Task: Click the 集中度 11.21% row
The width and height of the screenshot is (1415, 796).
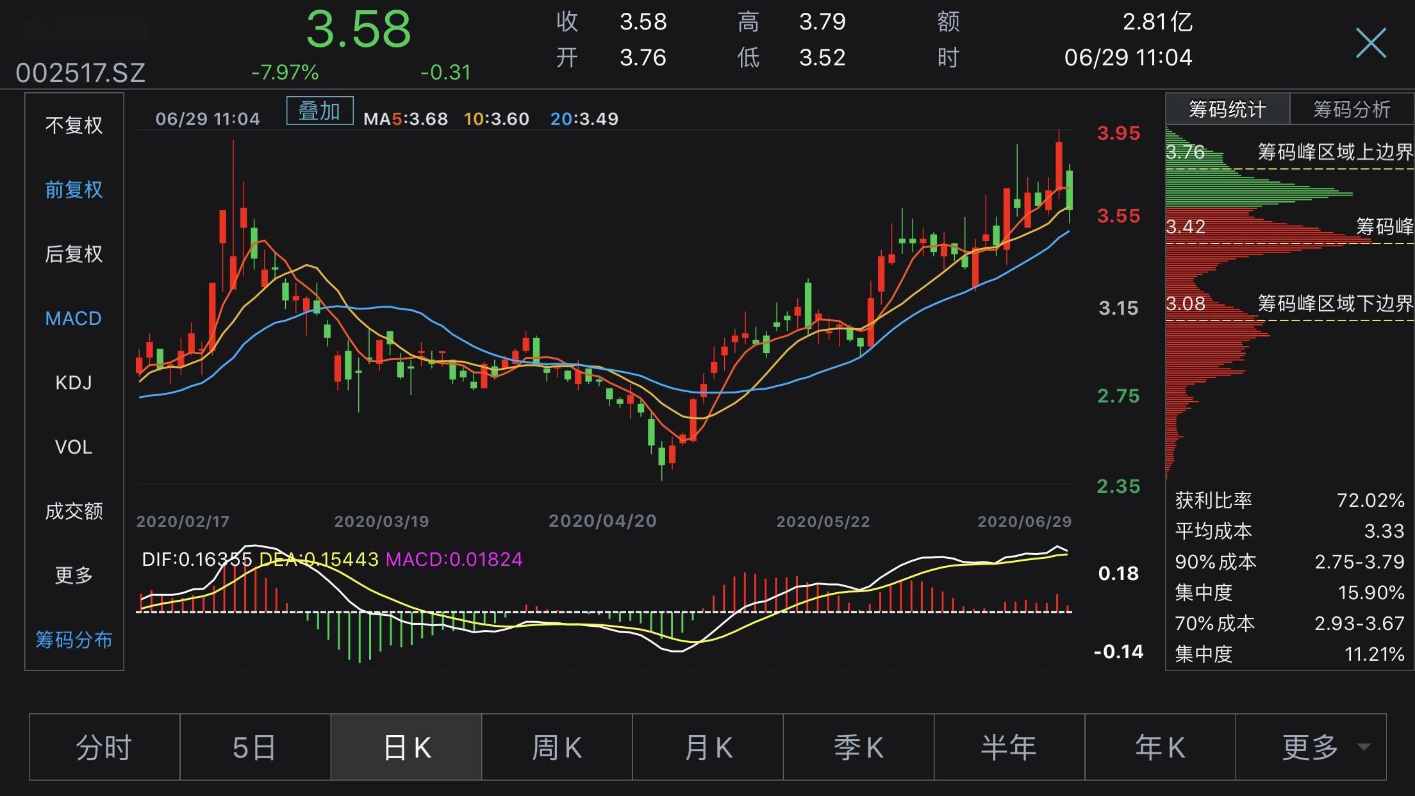Action: (1289, 654)
